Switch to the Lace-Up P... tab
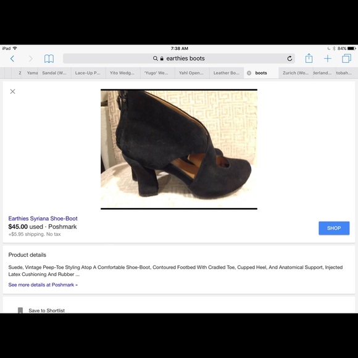Image resolution: width=358 pixels, height=358 pixels. (x=88, y=73)
